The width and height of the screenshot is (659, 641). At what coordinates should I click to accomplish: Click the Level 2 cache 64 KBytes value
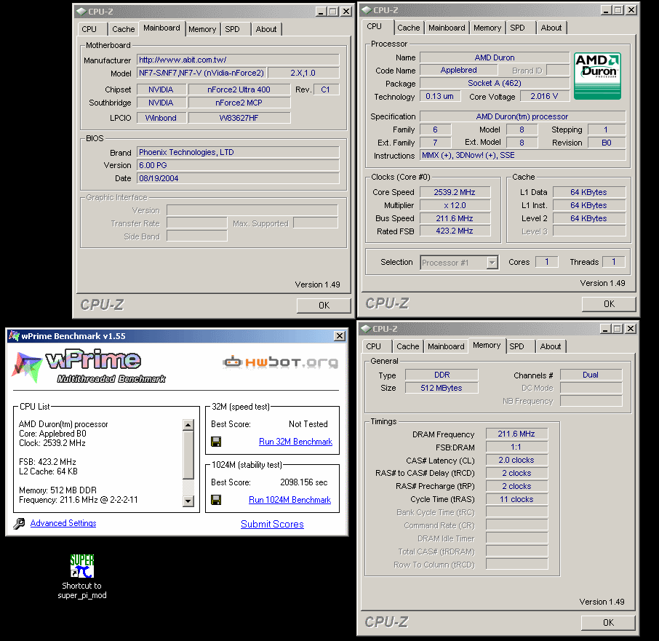pos(589,218)
